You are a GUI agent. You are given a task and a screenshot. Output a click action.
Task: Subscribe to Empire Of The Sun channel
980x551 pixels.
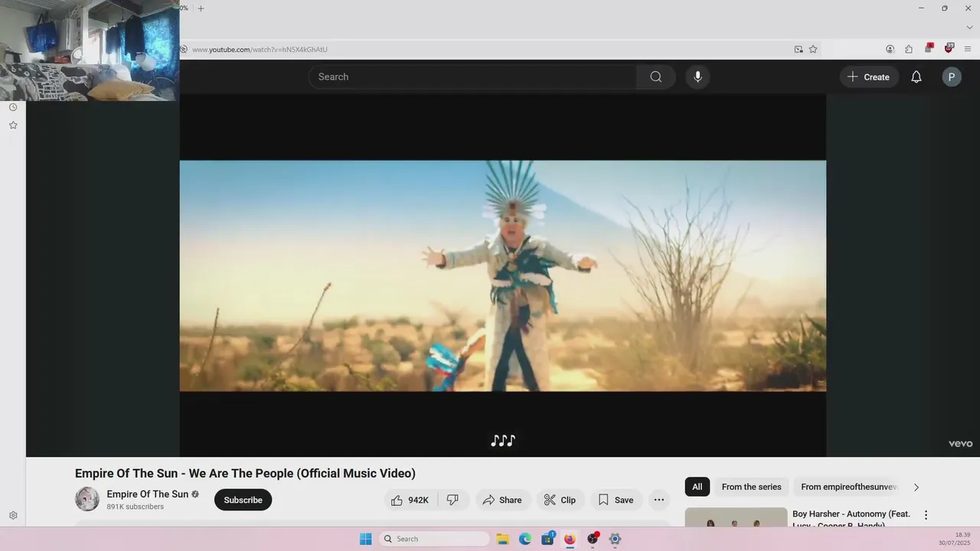(x=243, y=500)
